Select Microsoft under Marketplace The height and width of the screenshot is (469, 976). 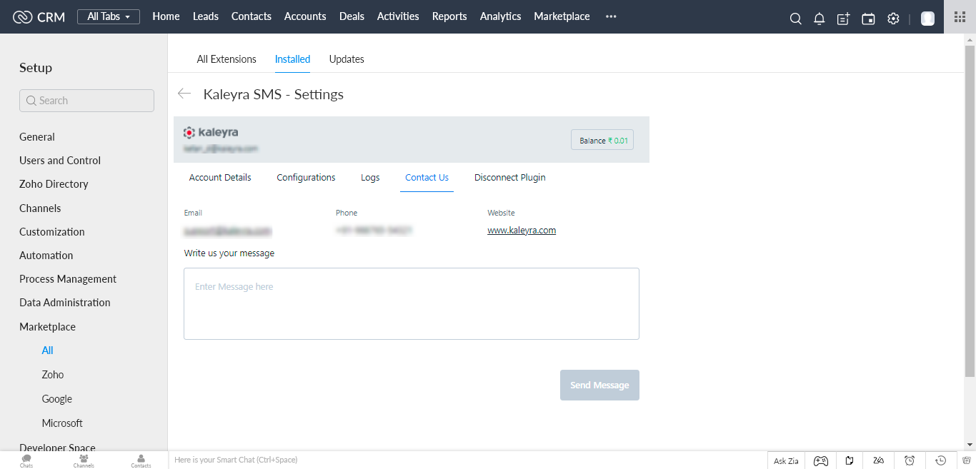tap(62, 423)
